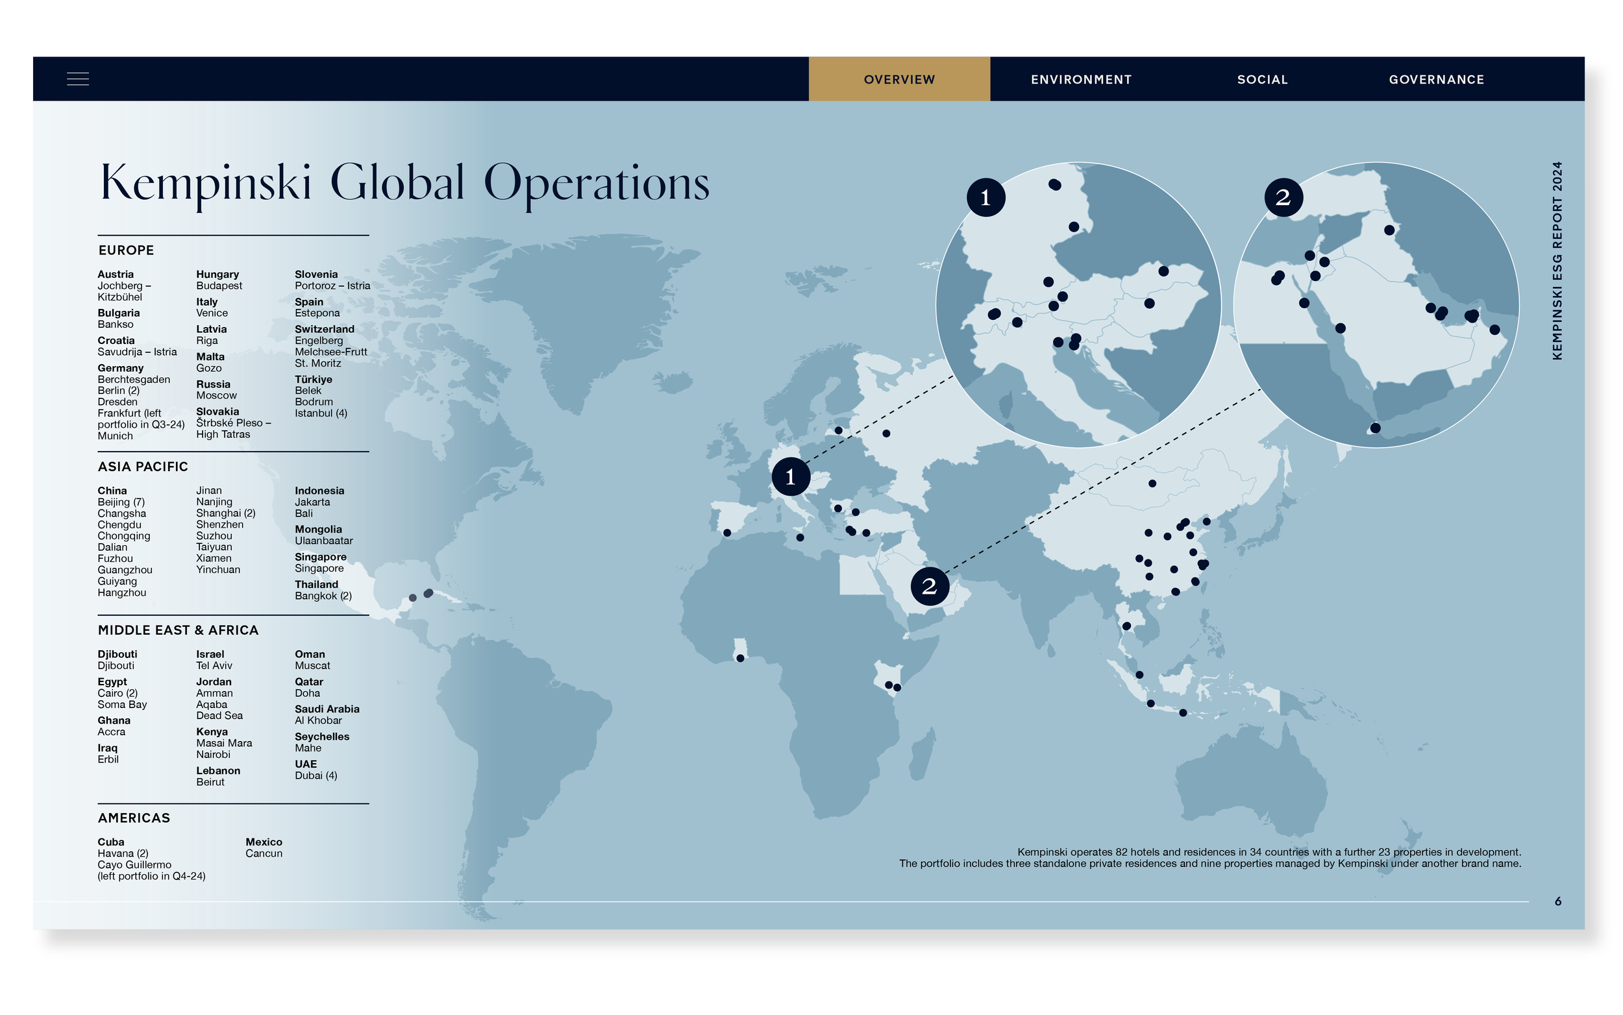Click map marker 2 over Arabian Peninsula

(x=930, y=586)
